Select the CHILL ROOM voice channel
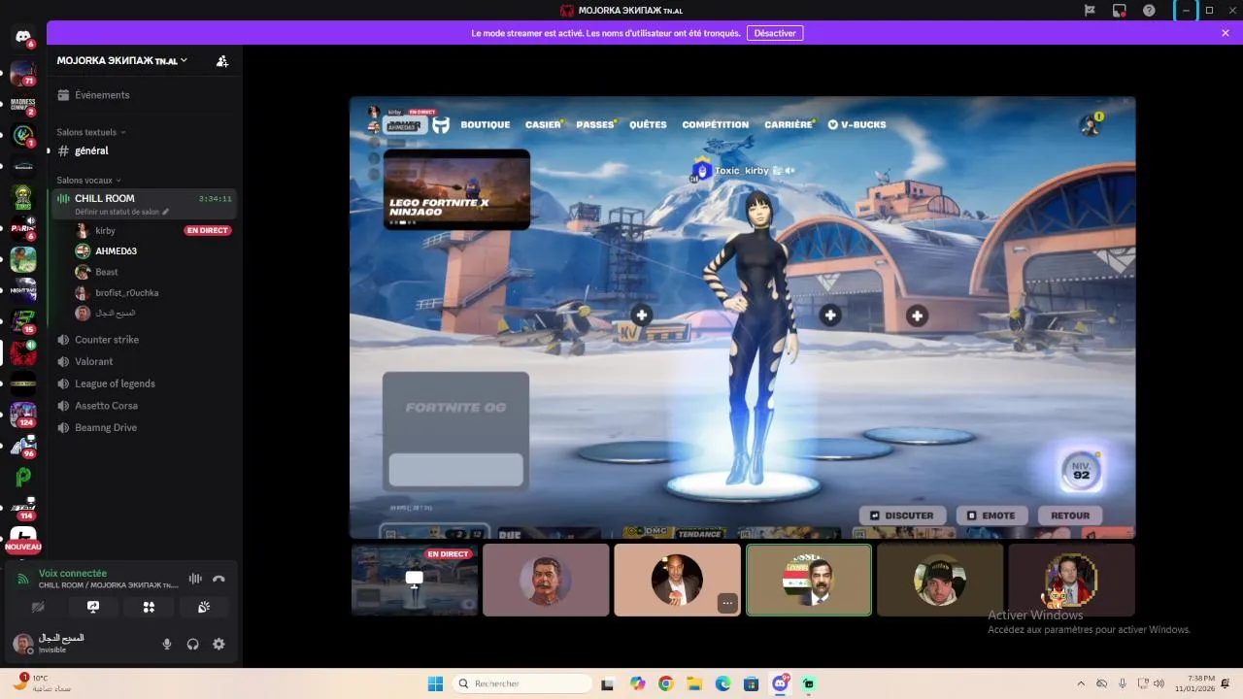This screenshot has width=1243, height=699. [x=143, y=204]
